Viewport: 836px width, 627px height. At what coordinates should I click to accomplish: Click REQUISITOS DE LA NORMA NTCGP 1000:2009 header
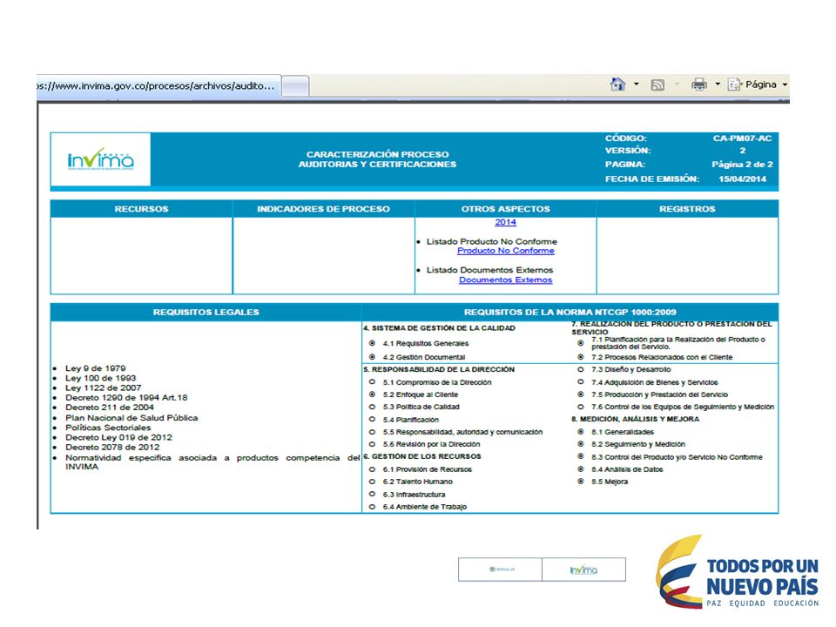(570, 312)
